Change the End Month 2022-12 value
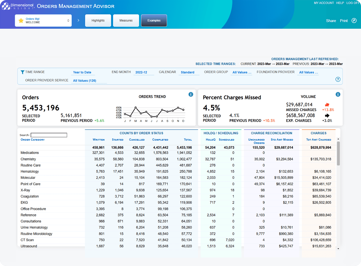The image size is (361, 266). [141, 72]
